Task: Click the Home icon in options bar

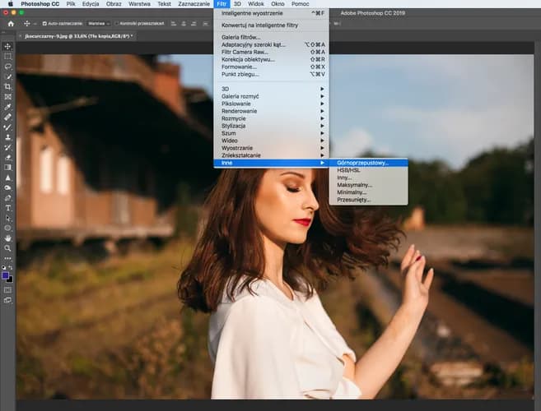Action: point(11,24)
